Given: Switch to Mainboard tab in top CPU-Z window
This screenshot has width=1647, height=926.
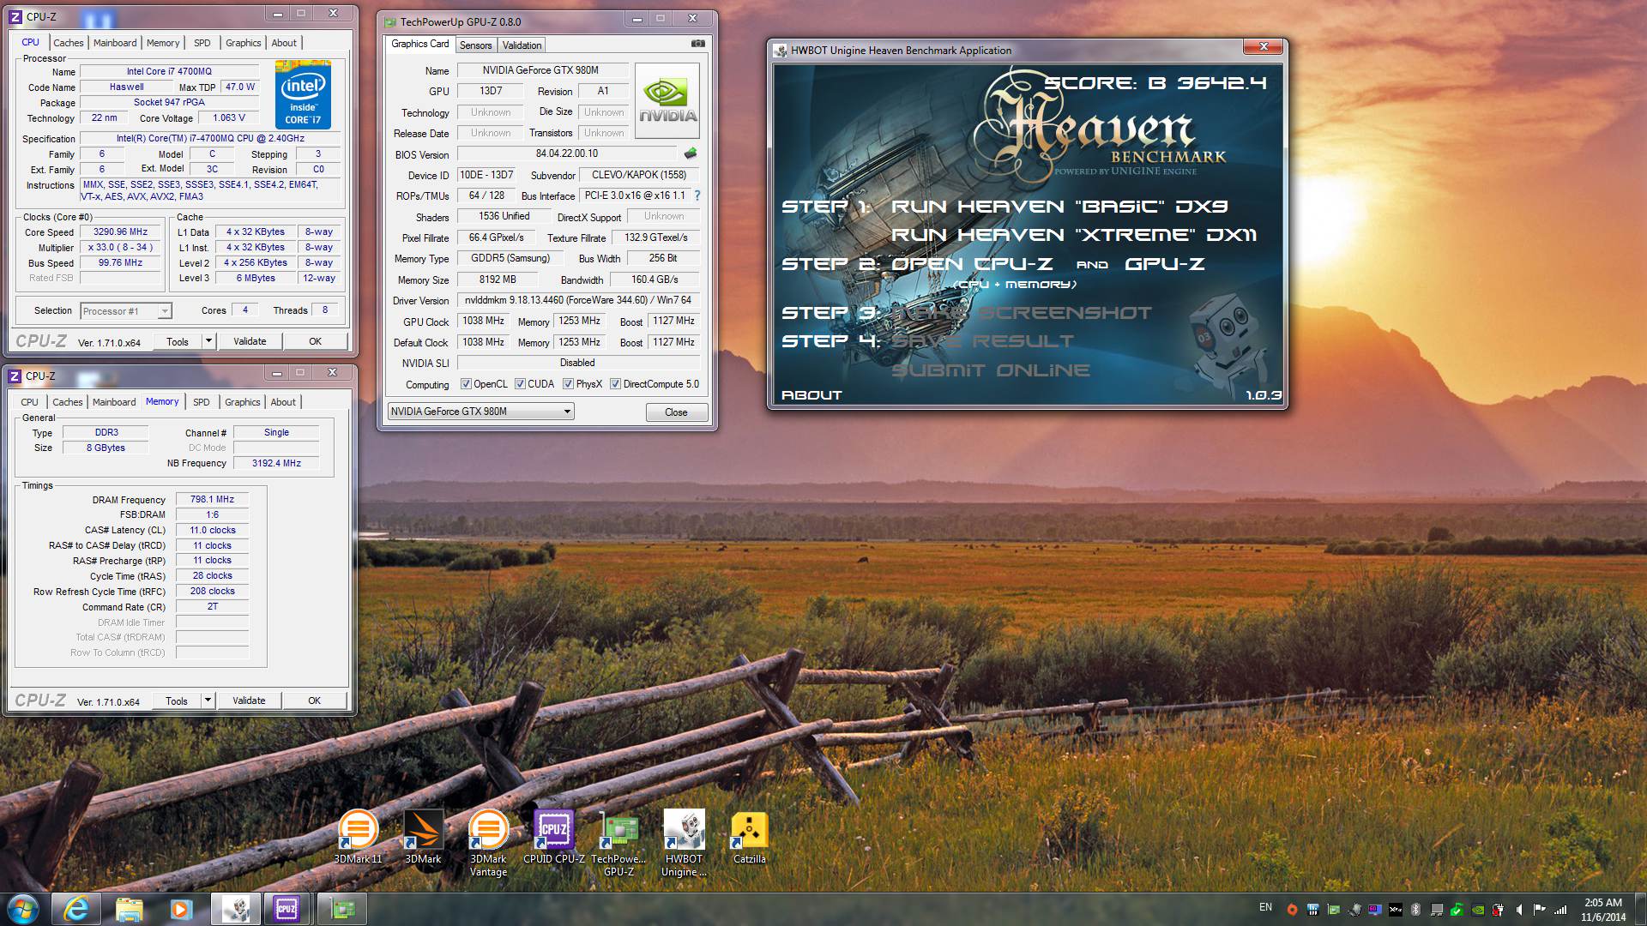Looking at the screenshot, I should (115, 43).
